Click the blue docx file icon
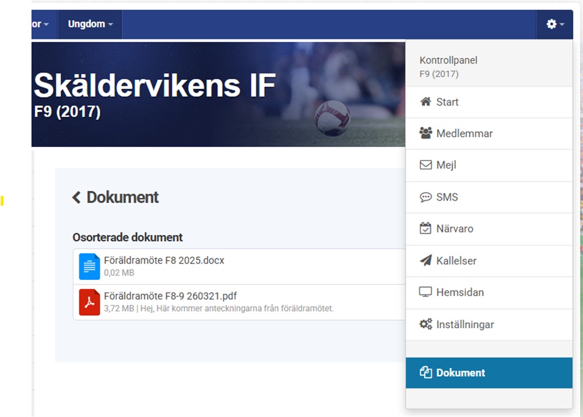The width and height of the screenshot is (583, 417). 90,267
